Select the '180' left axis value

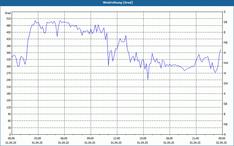point(9,93)
